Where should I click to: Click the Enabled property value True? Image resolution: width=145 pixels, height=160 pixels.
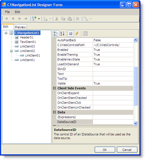(113, 50)
